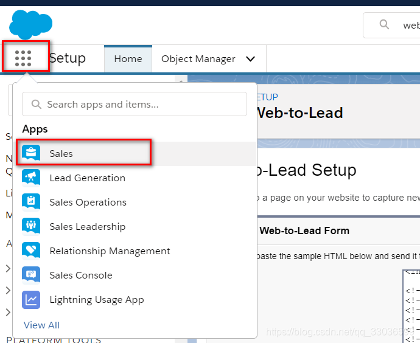Click the Salesforce cloud logo
This screenshot has height=343, width=420.
[31, 24]
